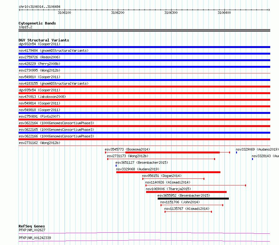279x245 pixels.
Task: Select variant nsv549818 (Cooper2011) label
Action: coord(39,110)
